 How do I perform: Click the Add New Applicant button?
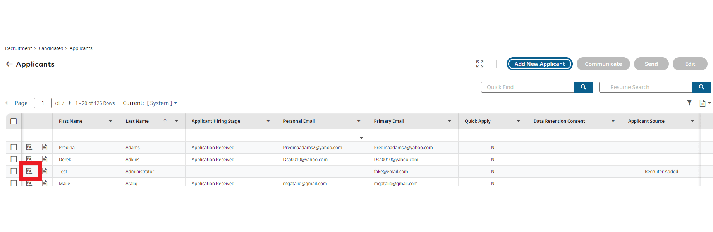(539, 64)
